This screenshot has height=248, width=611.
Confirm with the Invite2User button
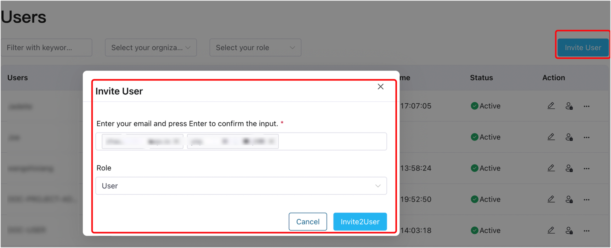pyautogui.click(x=360, y=222)
